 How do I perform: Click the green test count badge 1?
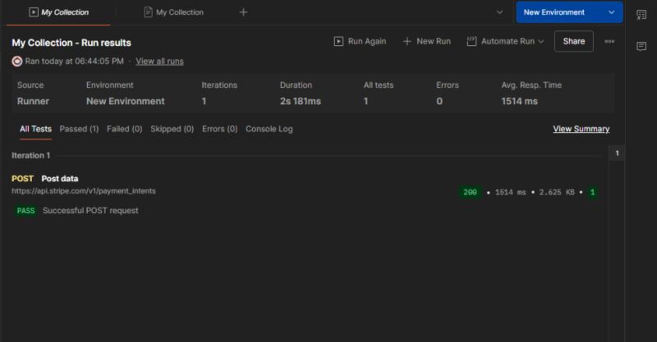click(x=592, y=193)
